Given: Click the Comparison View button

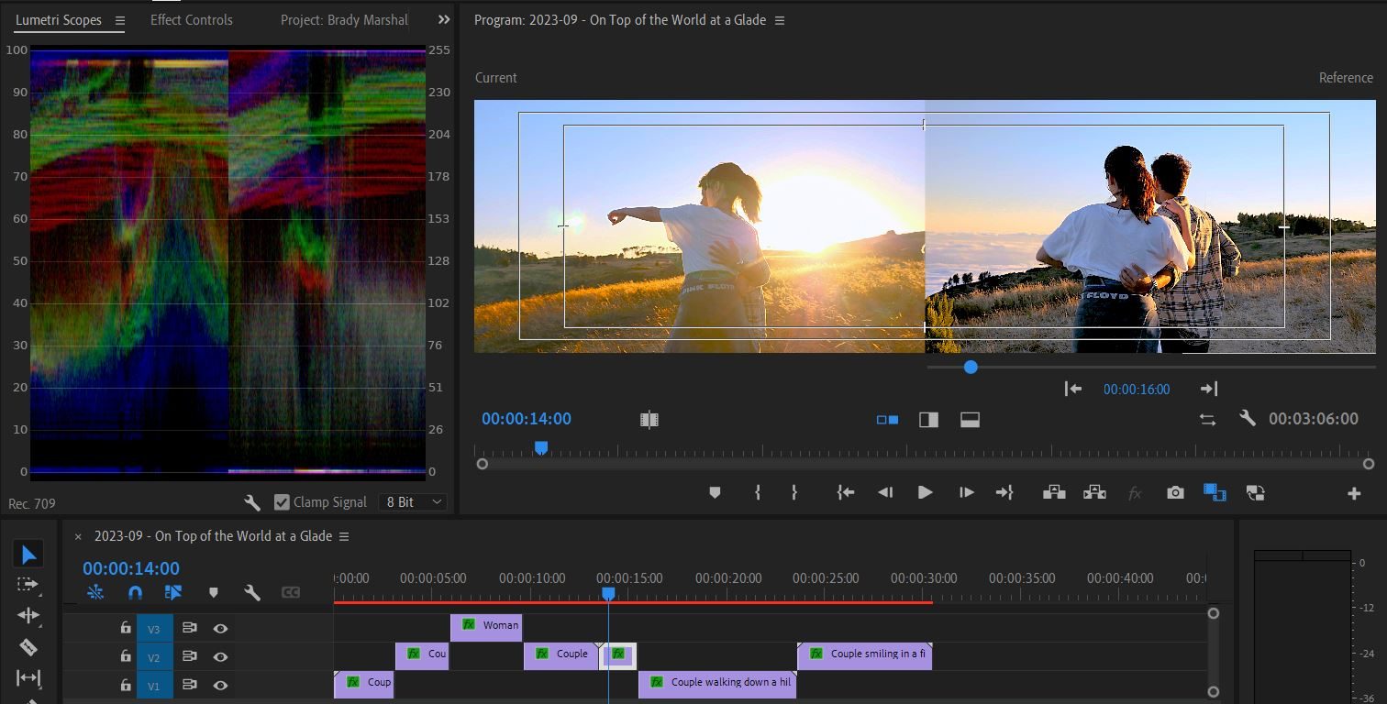Looking at the screenshot, I should pyautogui.click(x=1215, y=492).
